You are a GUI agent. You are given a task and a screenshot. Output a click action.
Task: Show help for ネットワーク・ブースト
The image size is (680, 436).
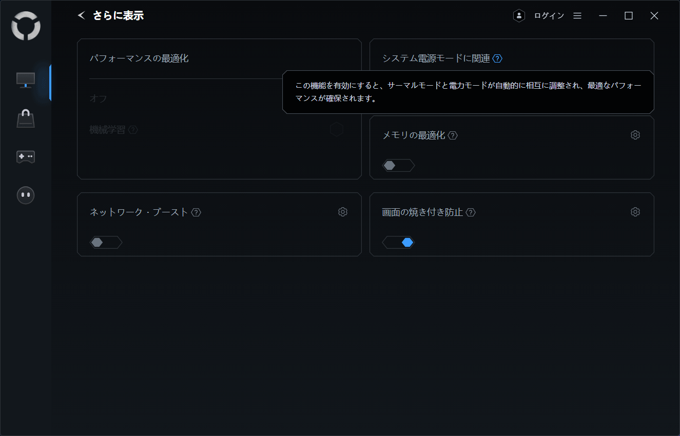click(x=196, y=212)
